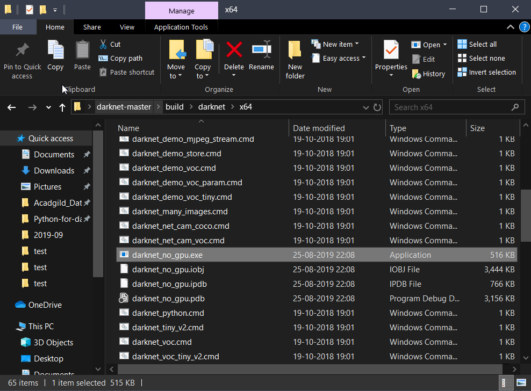The height and width of the screenshot is (391, 531).
Task: Click the quick access New folder icon
Action: (x=42, y=10)
